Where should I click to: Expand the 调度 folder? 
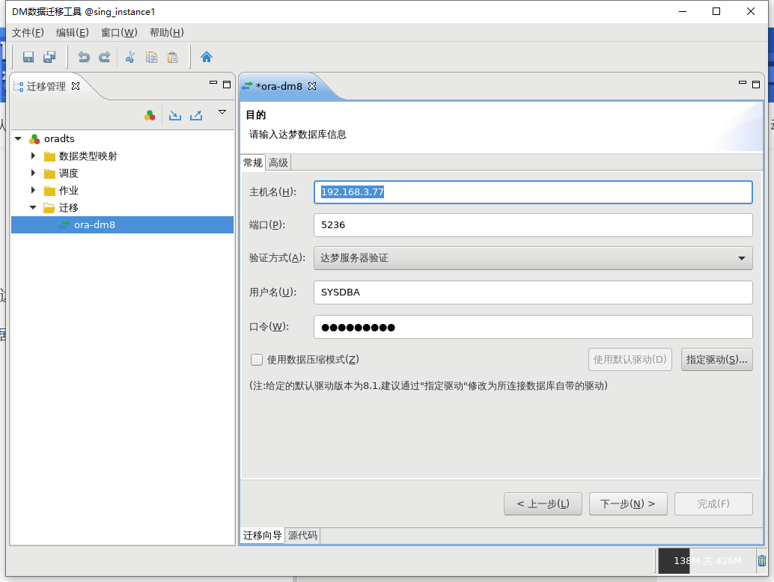33,173
